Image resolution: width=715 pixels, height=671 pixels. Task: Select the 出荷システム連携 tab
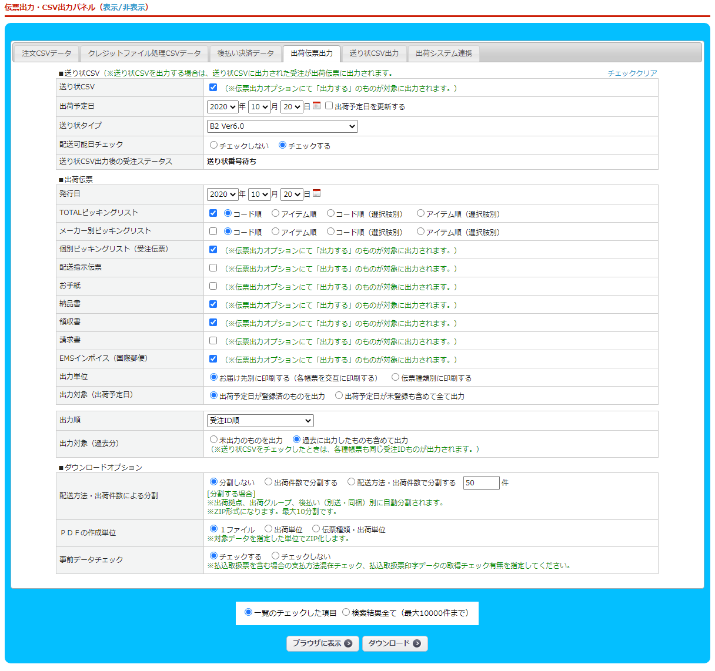444,53
